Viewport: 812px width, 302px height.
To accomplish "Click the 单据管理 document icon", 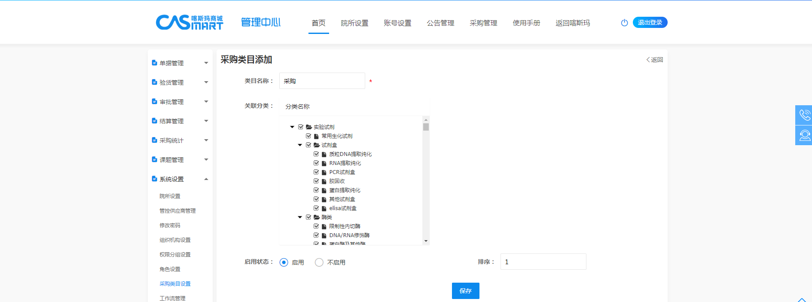I will [x=154, y=63].
